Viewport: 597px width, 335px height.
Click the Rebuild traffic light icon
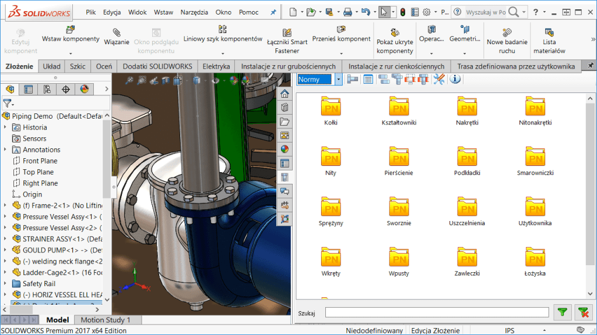403,12
